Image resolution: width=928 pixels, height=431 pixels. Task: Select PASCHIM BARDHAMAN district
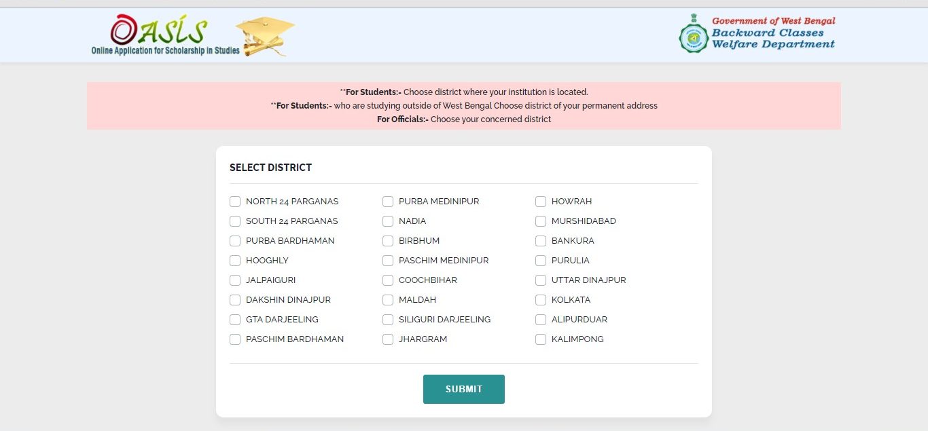[x=234, y=339]
